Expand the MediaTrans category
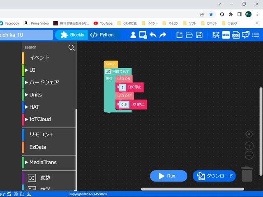 [x=48, y=163]
